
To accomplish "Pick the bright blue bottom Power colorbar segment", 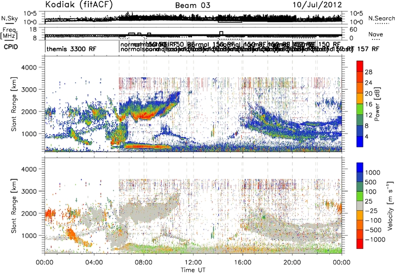I will (x=360, y=141).
